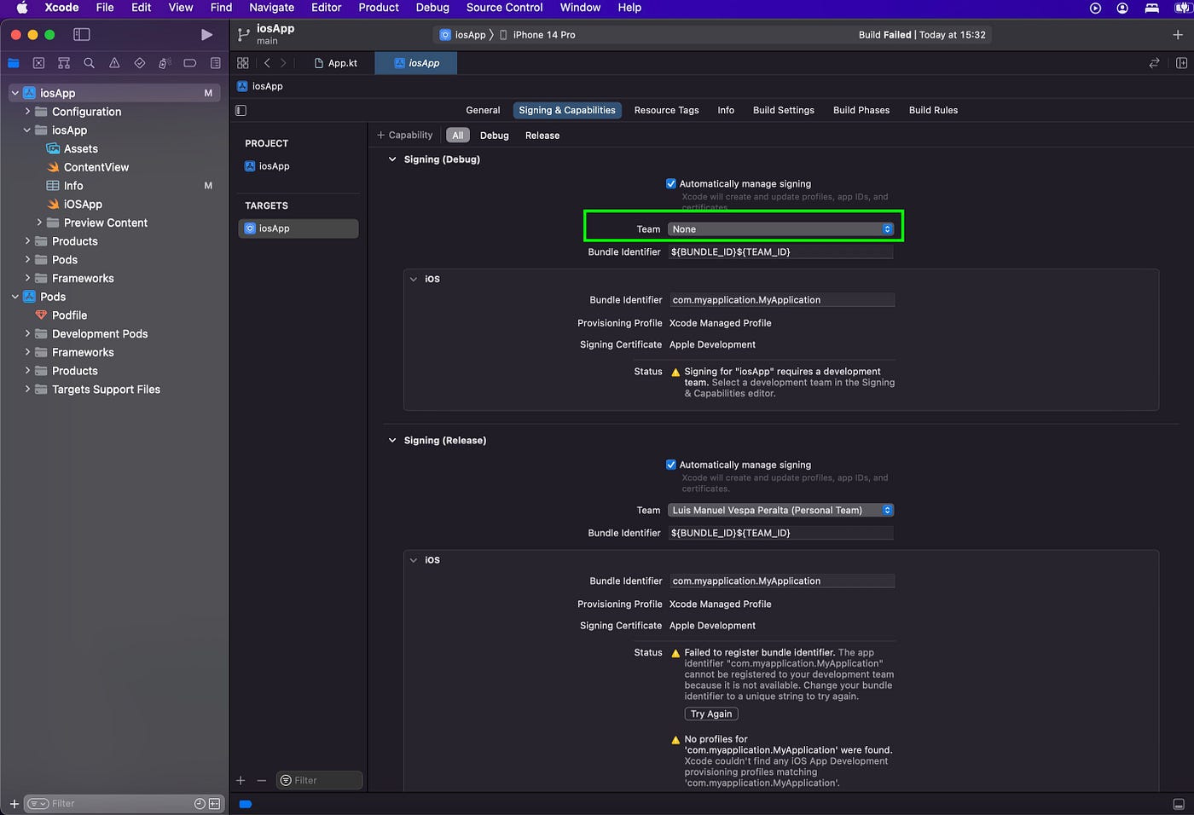The width and height of the screenshot is (1194, 815).
Task: Open the Editor menu
Action: [327, 8]
